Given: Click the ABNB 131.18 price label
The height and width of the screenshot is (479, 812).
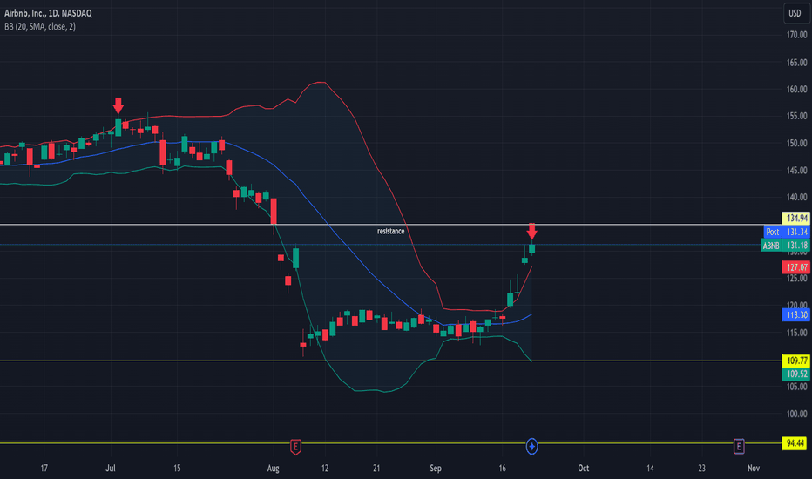Looking at the screenshot, I should tap(786, 245).
